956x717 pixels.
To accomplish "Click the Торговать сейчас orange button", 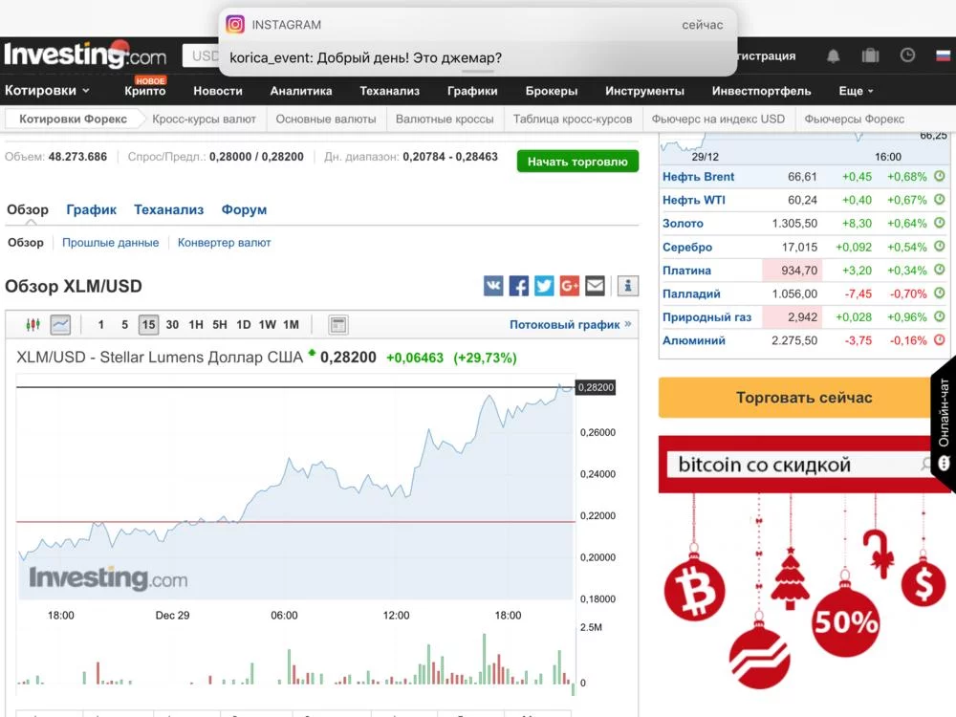I will (x=795, y=398).
